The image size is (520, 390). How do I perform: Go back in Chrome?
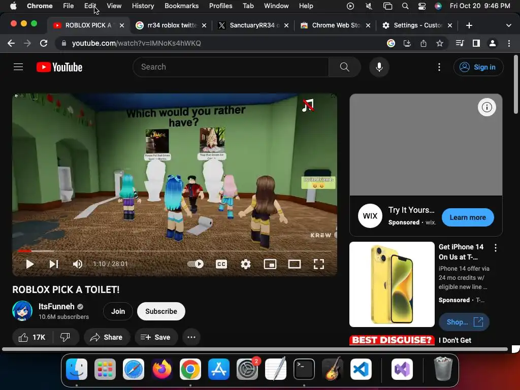pyautogui.click(x=11, y=44)
